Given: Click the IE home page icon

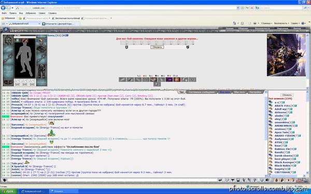Looking at the screenshot, I should click(235, 23).
